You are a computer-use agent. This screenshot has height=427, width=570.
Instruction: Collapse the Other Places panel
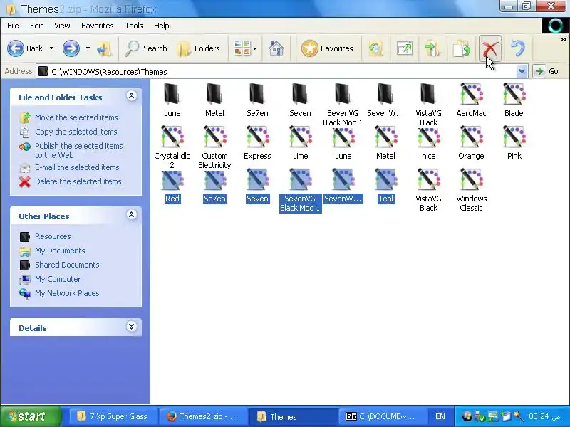131,215
